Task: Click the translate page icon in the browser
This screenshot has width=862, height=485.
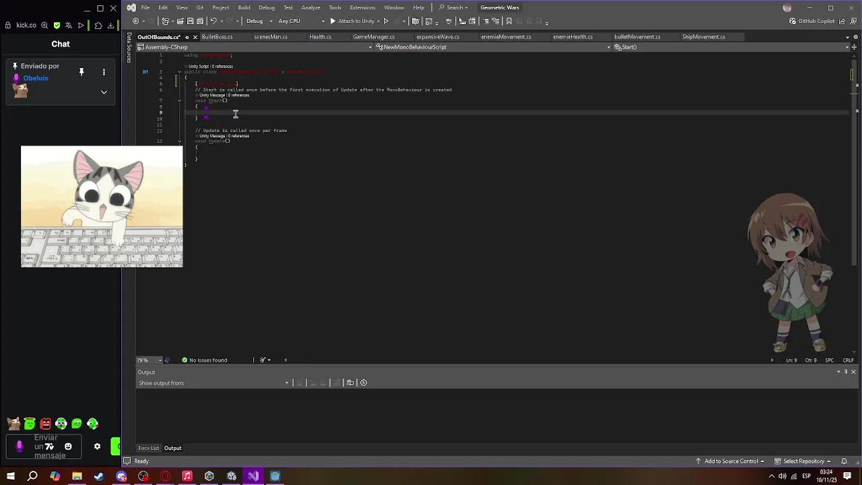Action: pyautogui.click(x=68, y=26)
